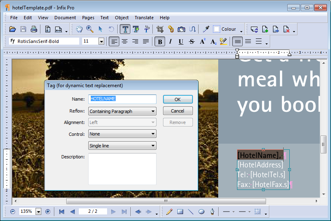The width and height of the screenshot is (331, 221).
Task: Open the Translate menu
Action: [144, 18]
